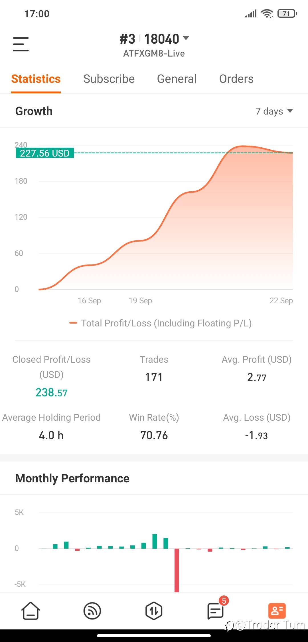
Task: Go to the Home icon
Action: [31, 611]
